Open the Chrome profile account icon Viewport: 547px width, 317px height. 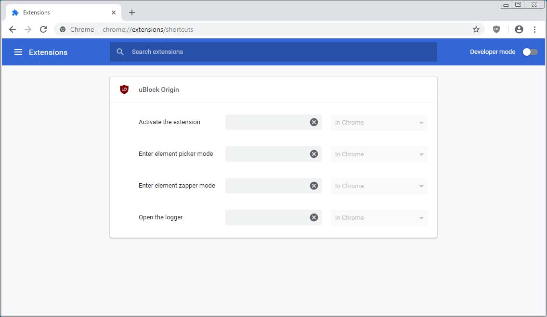519,29
